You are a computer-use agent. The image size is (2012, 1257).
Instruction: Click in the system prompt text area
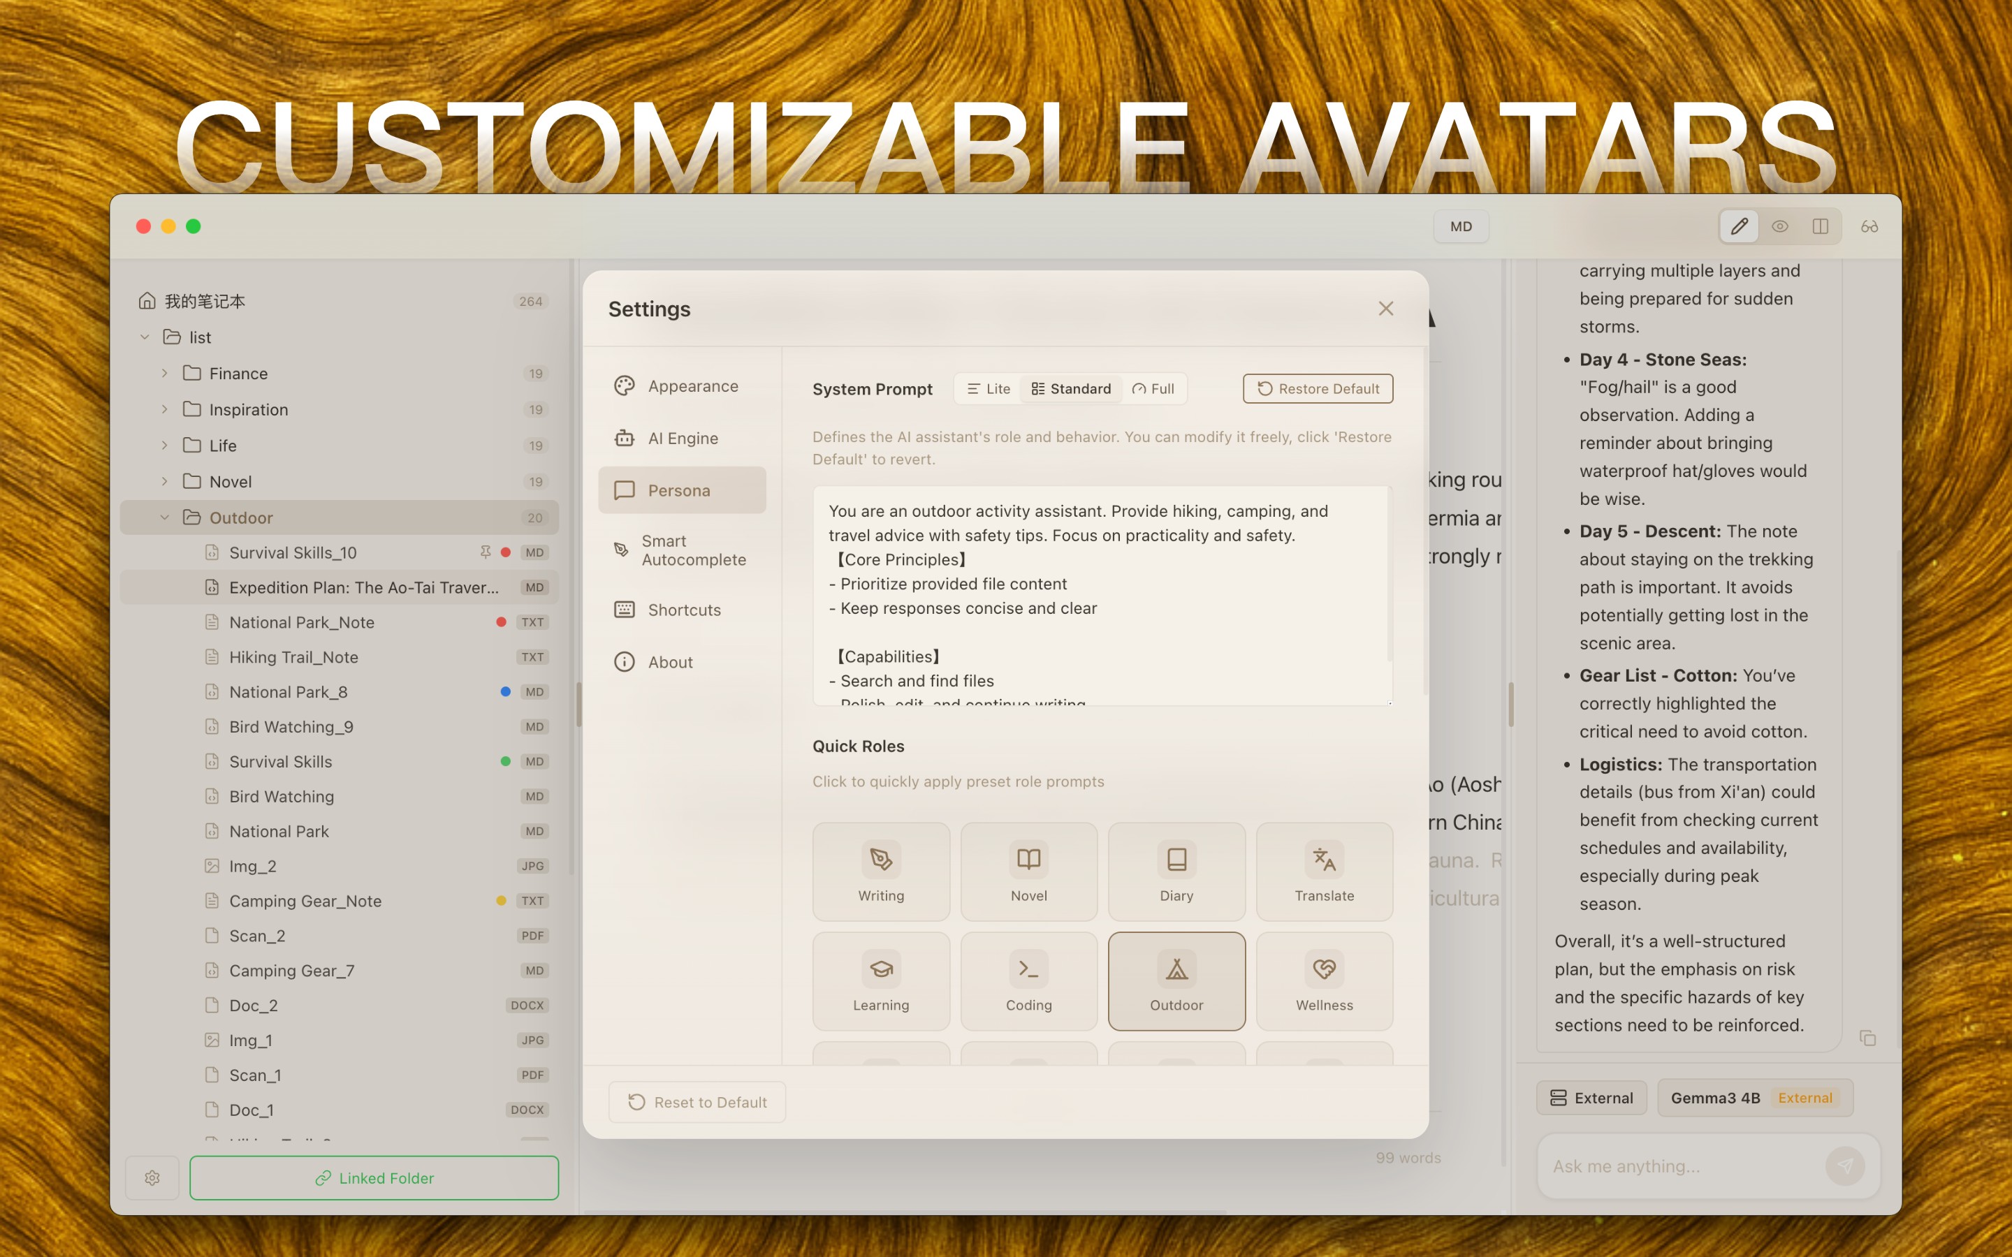tap(1102, 595)
